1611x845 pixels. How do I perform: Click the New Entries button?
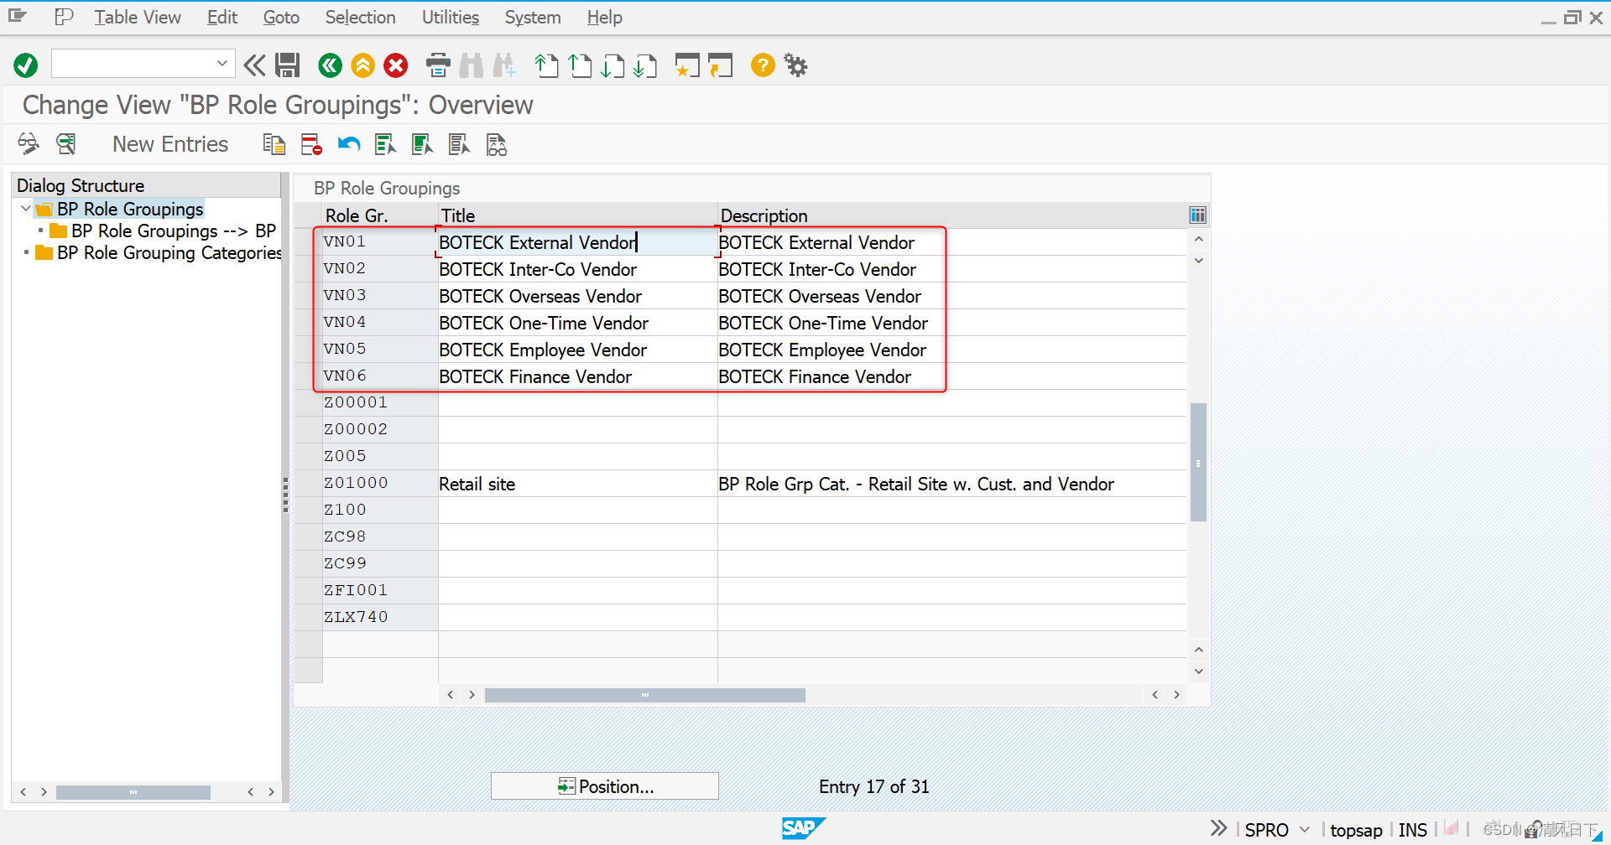(x=170, y=144)
